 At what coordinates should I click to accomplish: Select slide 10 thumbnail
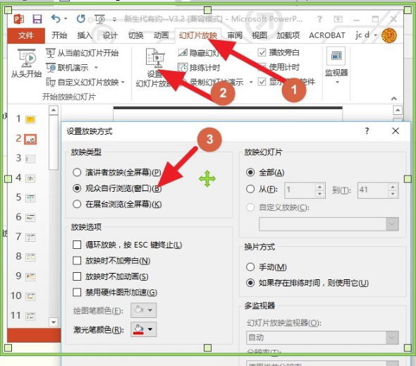click(x=30, y=296)
